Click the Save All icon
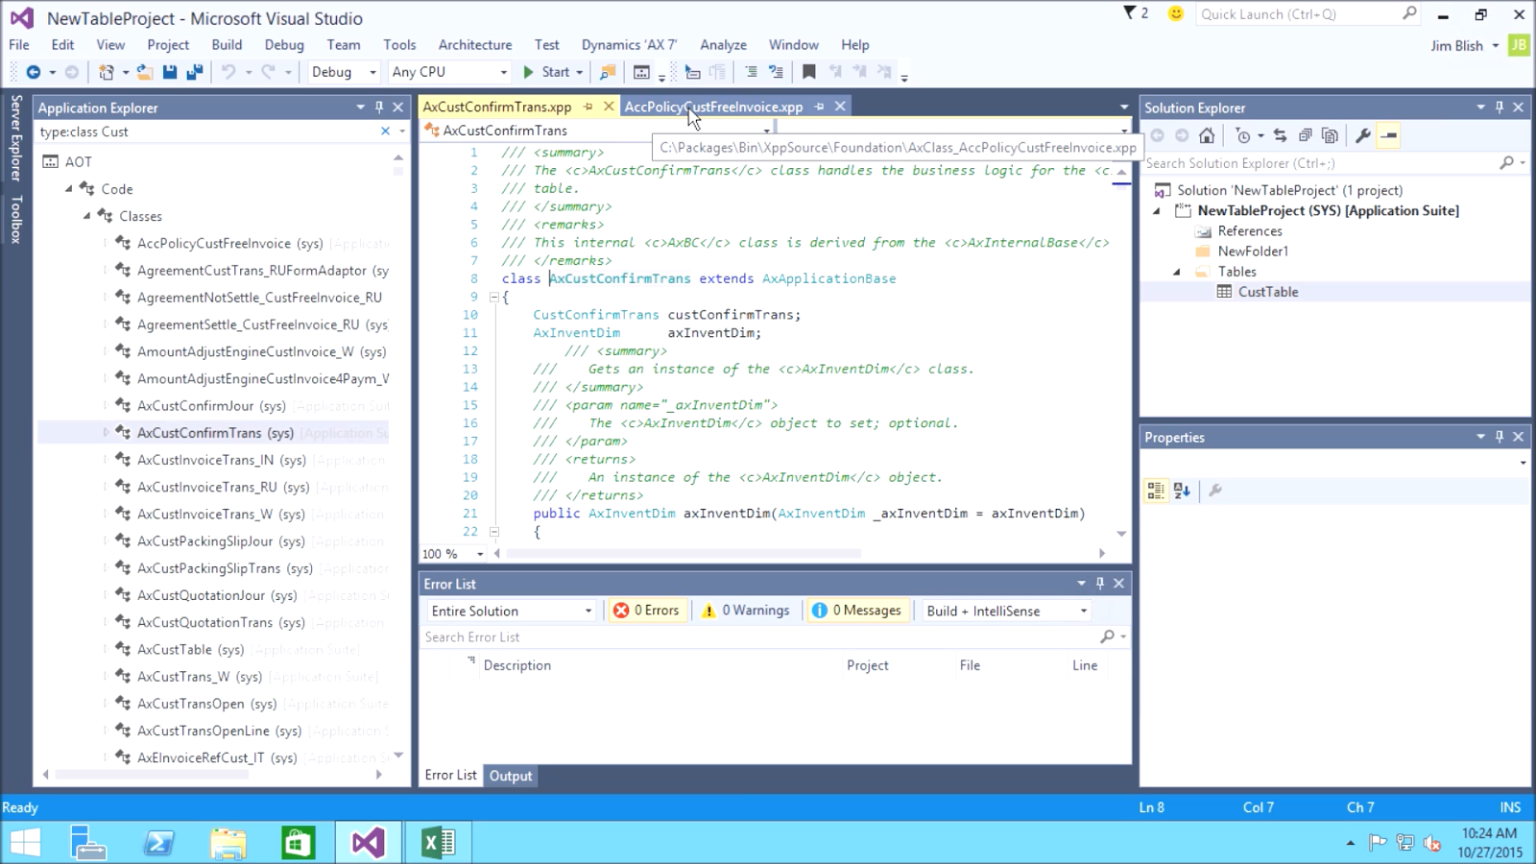This screenshot has height=864, width=1536. 194,71
